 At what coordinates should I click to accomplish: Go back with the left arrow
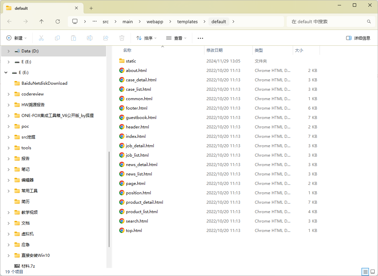pos(9,22)
